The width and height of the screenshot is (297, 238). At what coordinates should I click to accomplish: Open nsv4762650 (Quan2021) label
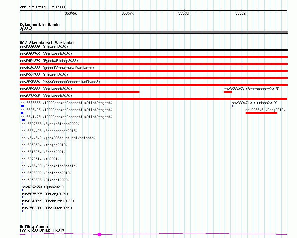pyautogui.click(x=43, y=187)
